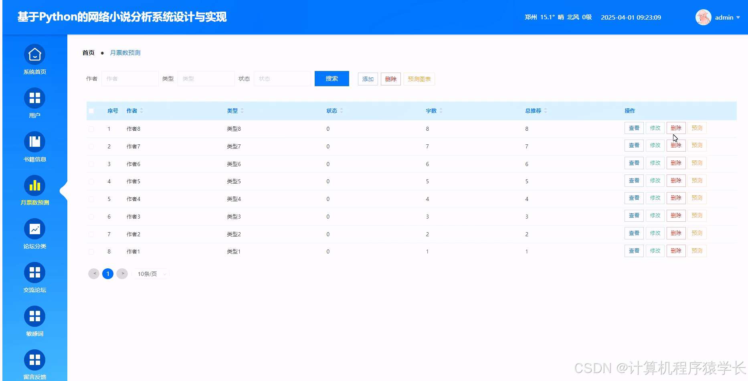Click the 添加 button
Viewport: 748px width, 381px height.
coord(368,79)
